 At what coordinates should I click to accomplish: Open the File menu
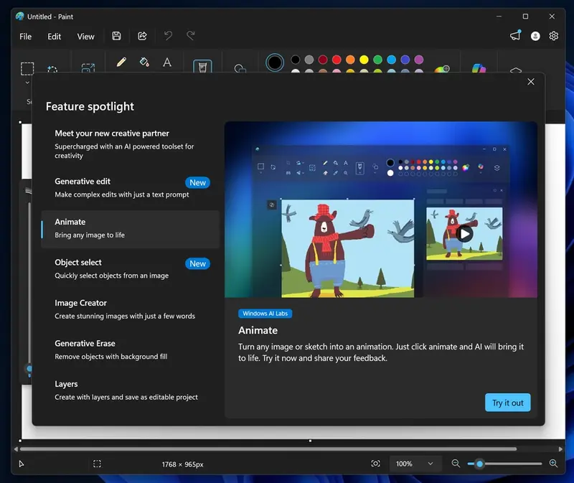(x=25, y=36)
